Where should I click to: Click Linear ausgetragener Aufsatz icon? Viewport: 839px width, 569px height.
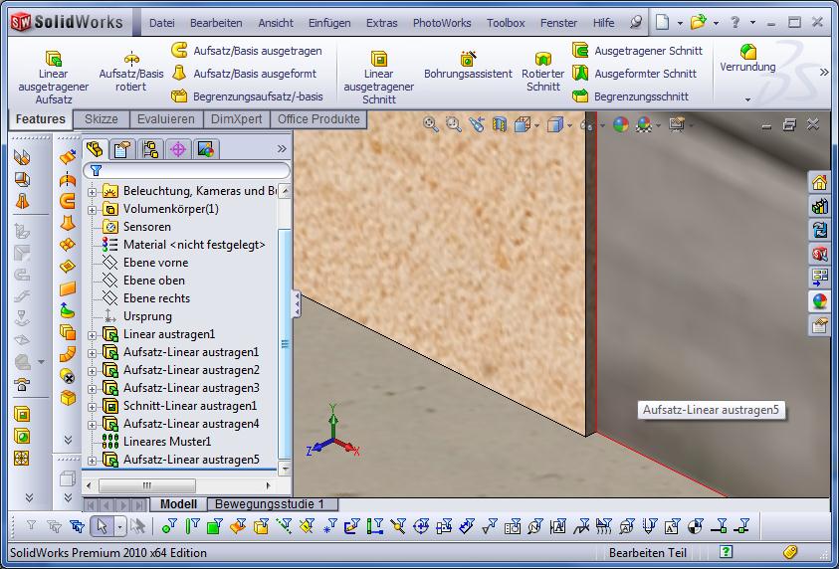pos(54,59)
